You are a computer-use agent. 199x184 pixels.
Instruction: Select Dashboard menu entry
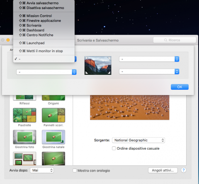(44, 30)
